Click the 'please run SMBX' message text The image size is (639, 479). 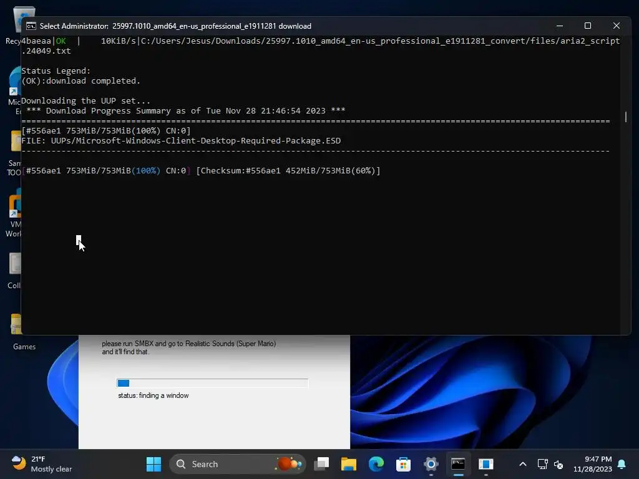188,347
